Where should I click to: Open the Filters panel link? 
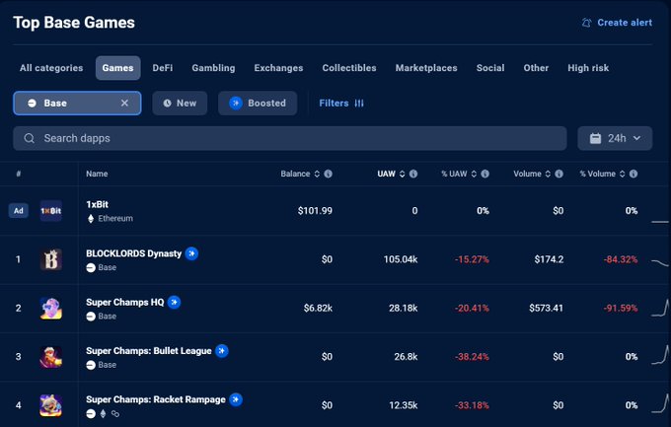341,104
